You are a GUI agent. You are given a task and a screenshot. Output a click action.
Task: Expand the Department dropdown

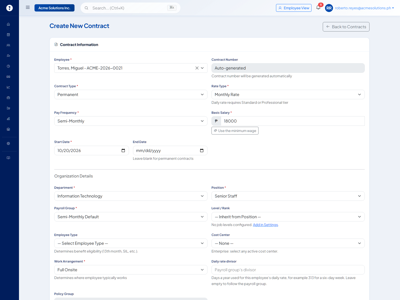[x=131, y=196]
